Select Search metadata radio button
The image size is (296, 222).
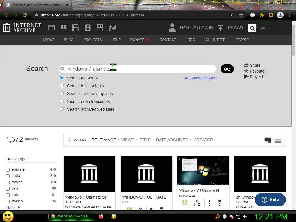[x=62, y=77]
